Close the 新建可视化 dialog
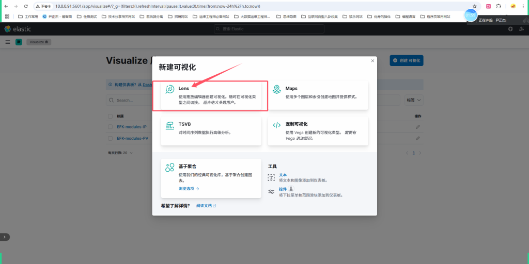Screen dimensions: 529x264 click(x=372, y=61)
